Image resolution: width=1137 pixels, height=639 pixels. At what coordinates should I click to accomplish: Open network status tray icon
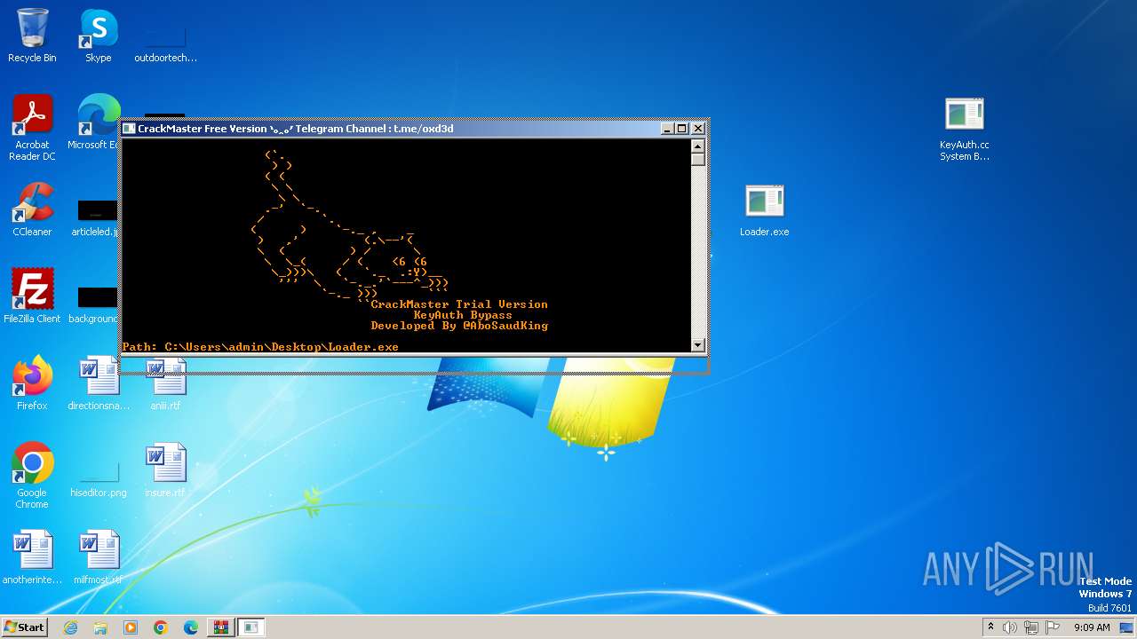(x=1031, y=627)
